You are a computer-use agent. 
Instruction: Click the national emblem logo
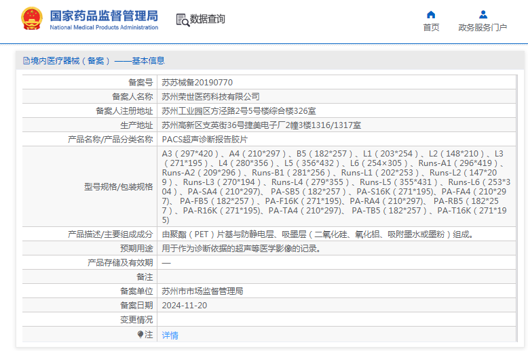tap(31, 19)
